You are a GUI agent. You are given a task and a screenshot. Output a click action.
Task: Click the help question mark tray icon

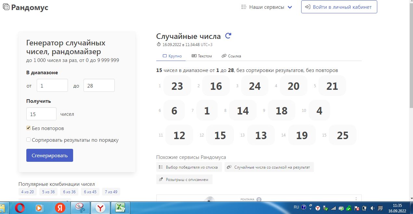[x=303, y=207]
